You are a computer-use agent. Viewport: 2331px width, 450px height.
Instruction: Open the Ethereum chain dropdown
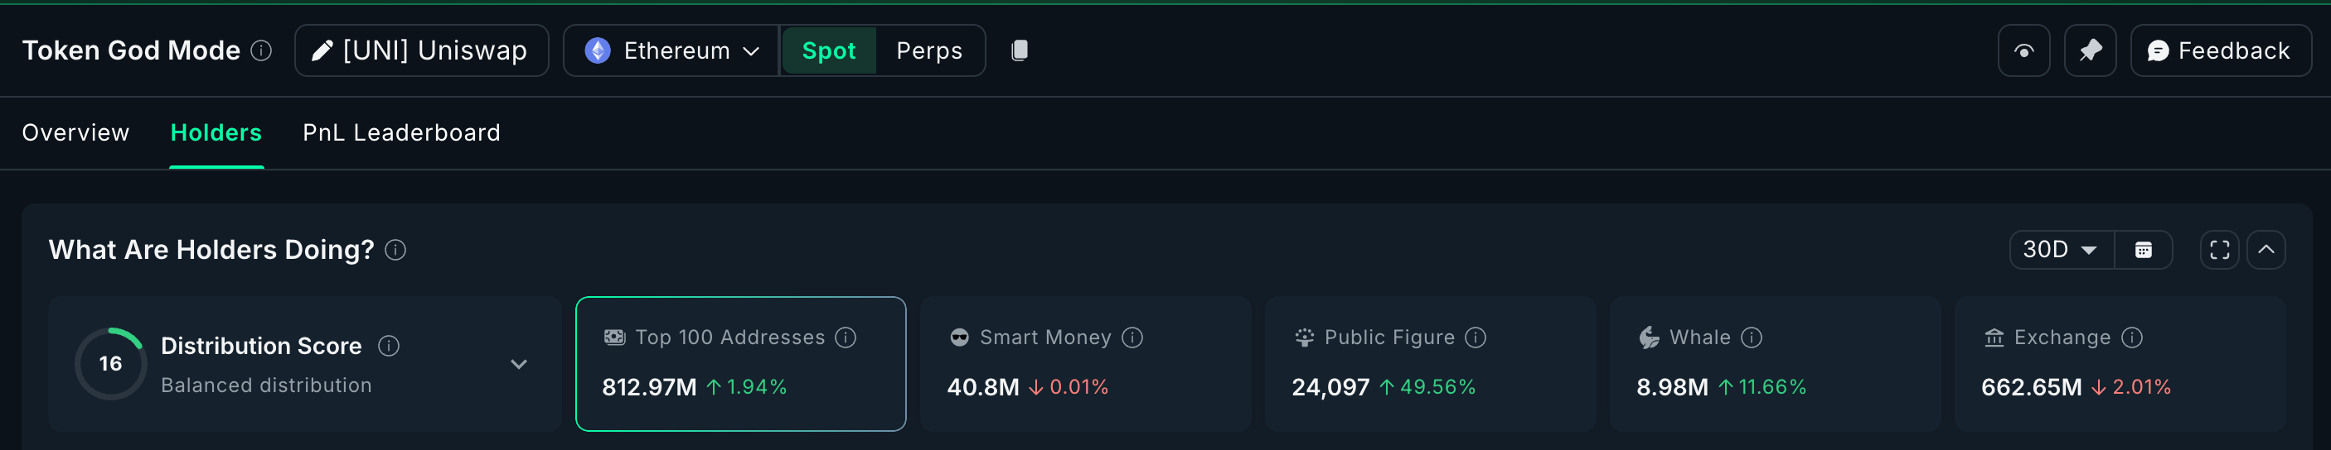tap(671, 50)
